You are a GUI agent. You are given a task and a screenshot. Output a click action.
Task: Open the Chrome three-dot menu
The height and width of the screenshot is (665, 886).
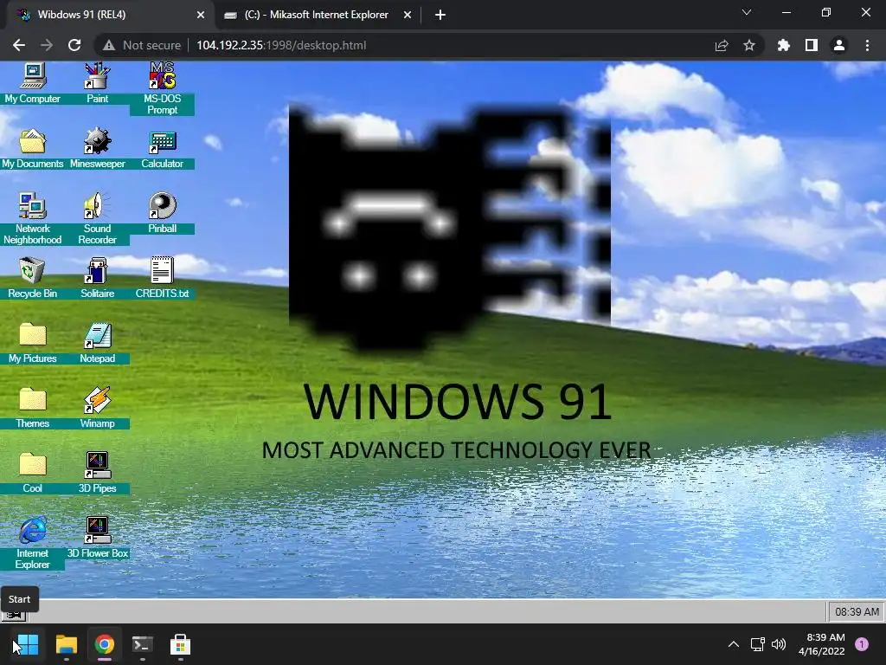867,45
